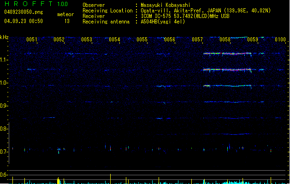Click the kHz axis unit label
The image size is (290, 184).
coord(4,37)
